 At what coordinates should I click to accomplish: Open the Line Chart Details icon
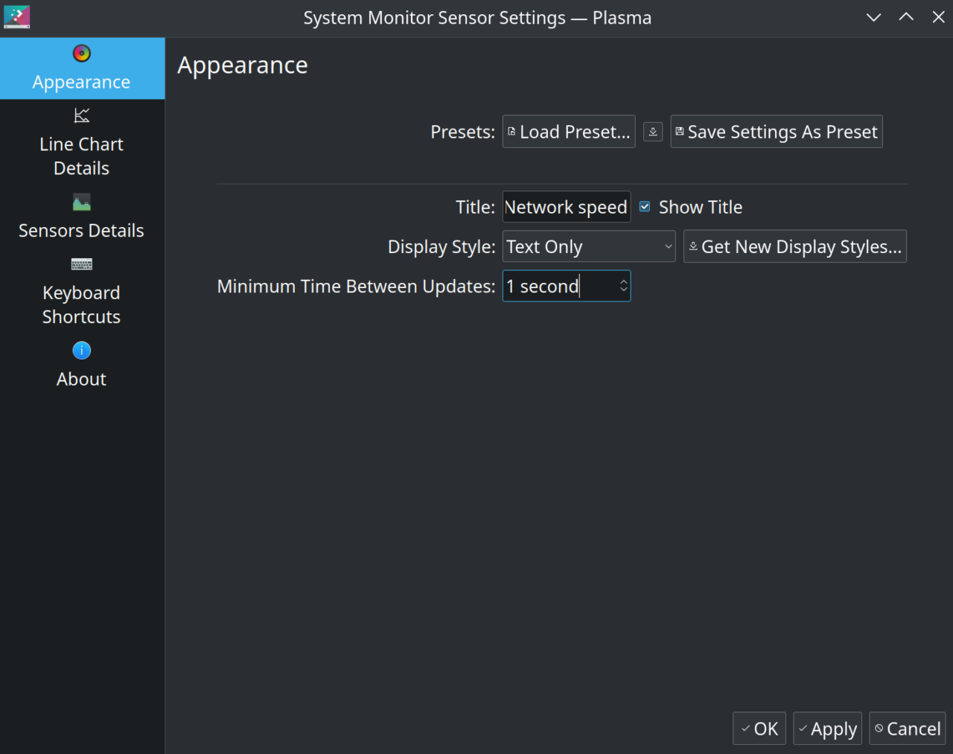[x=82, y=115]
